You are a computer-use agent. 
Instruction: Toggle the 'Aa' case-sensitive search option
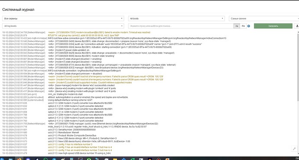click(237, 26)
